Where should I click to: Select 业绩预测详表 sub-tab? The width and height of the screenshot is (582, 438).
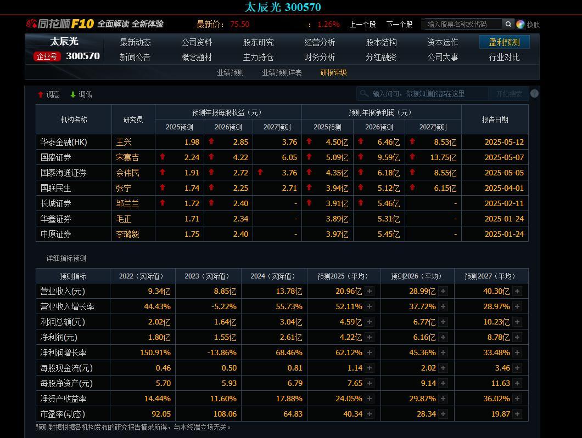pos(282,72)
